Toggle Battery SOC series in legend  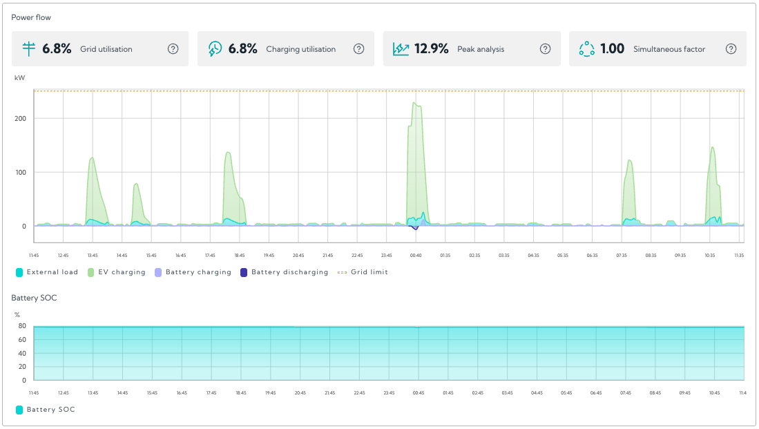[x=46, y=410]
